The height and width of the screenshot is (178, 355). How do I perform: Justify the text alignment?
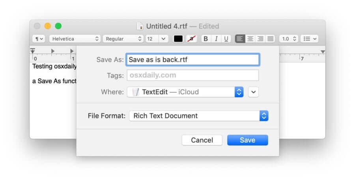270,39
